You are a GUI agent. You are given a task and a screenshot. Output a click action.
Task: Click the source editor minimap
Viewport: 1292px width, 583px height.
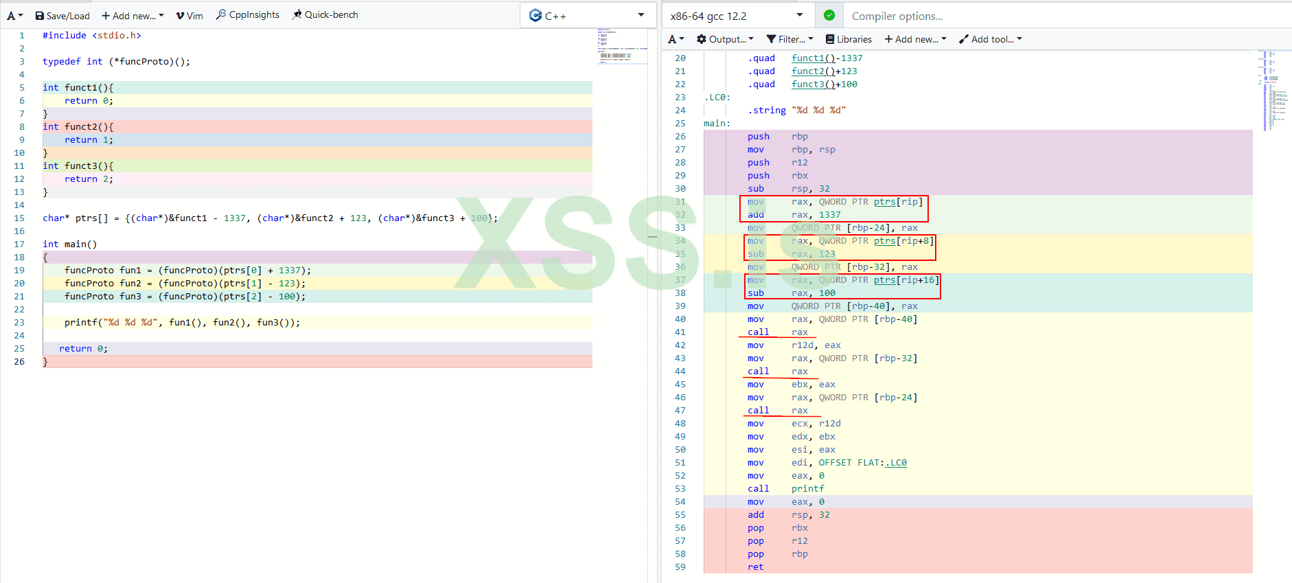click(x=622, y=47)
